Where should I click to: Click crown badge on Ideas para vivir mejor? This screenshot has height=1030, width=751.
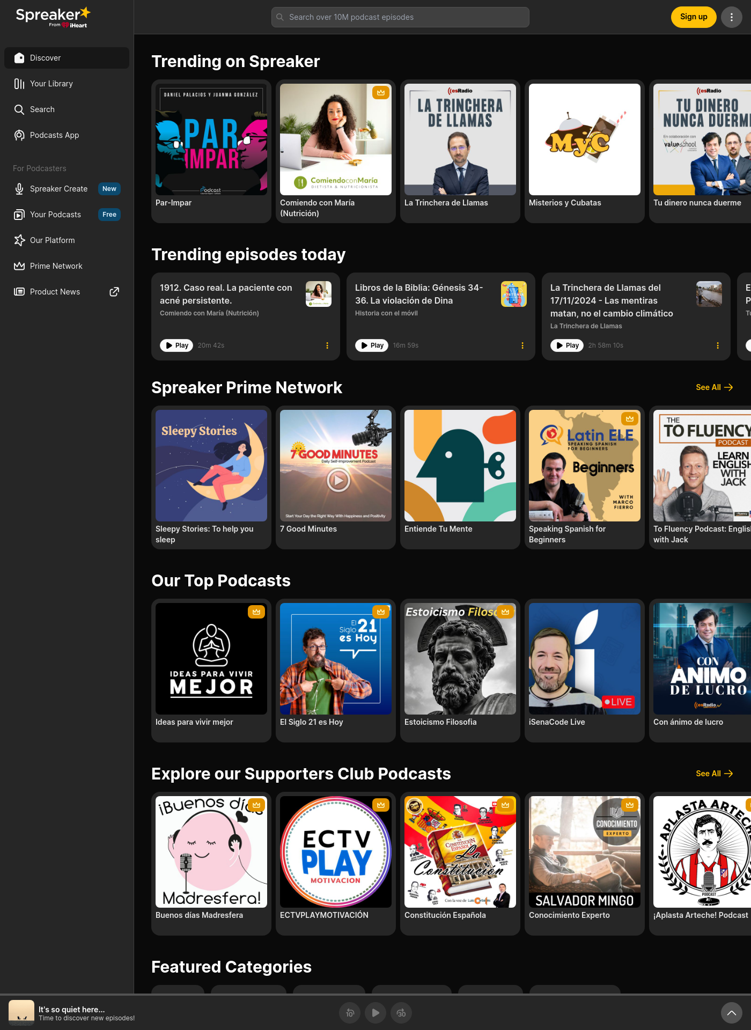[256, 612]
